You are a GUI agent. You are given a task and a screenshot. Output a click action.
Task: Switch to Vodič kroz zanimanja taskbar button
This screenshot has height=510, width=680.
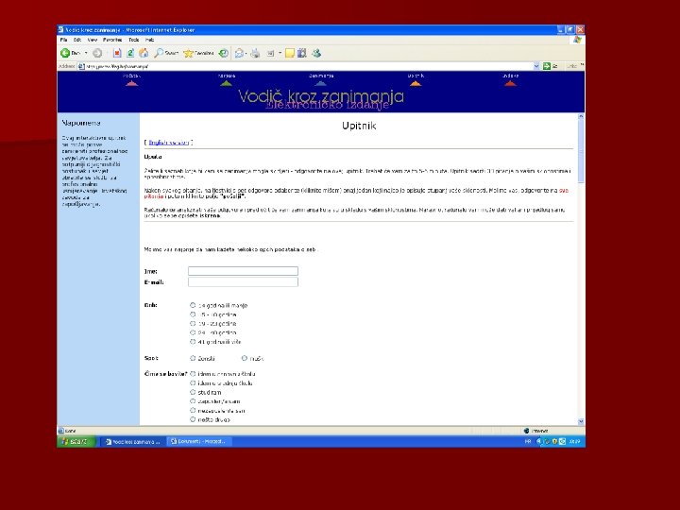click(133, 441)
